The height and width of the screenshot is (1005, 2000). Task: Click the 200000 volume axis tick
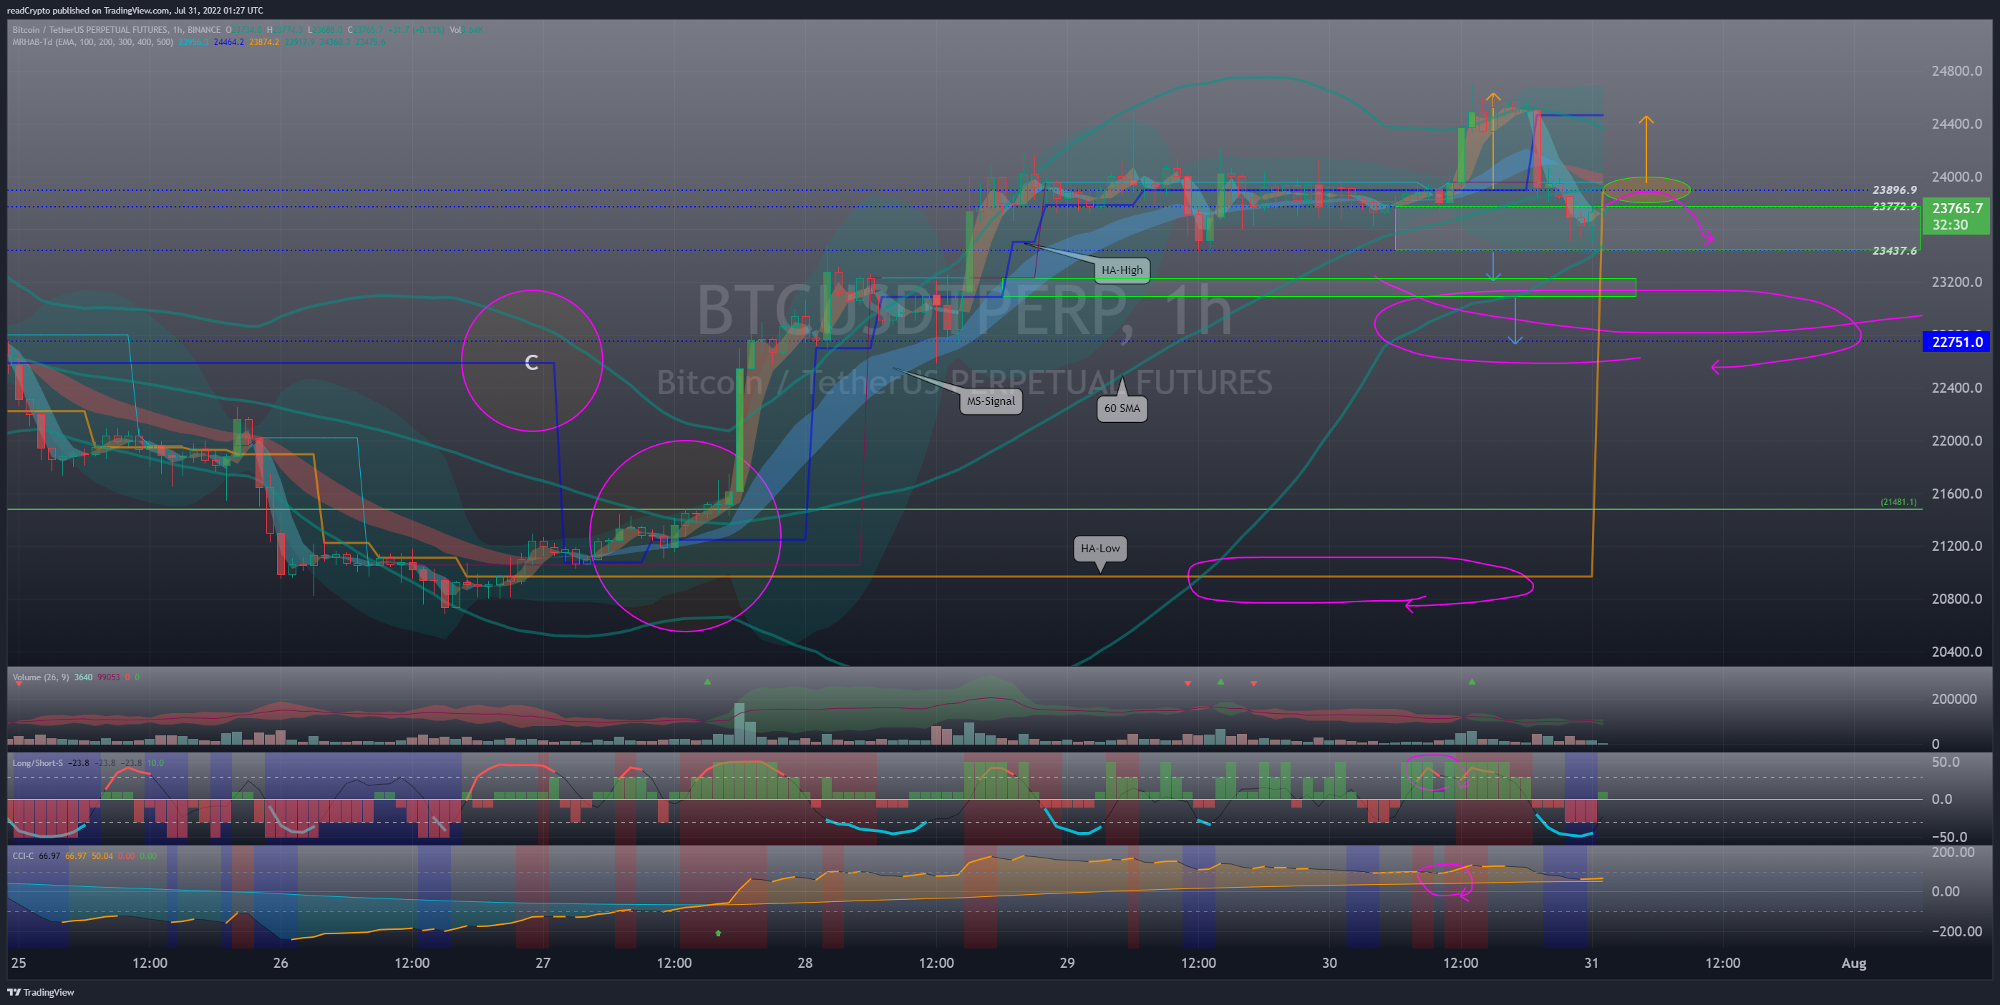1954,698
